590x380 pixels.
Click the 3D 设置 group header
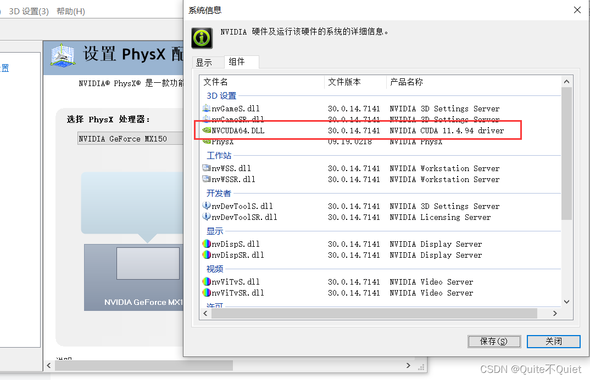click(221, 96)
